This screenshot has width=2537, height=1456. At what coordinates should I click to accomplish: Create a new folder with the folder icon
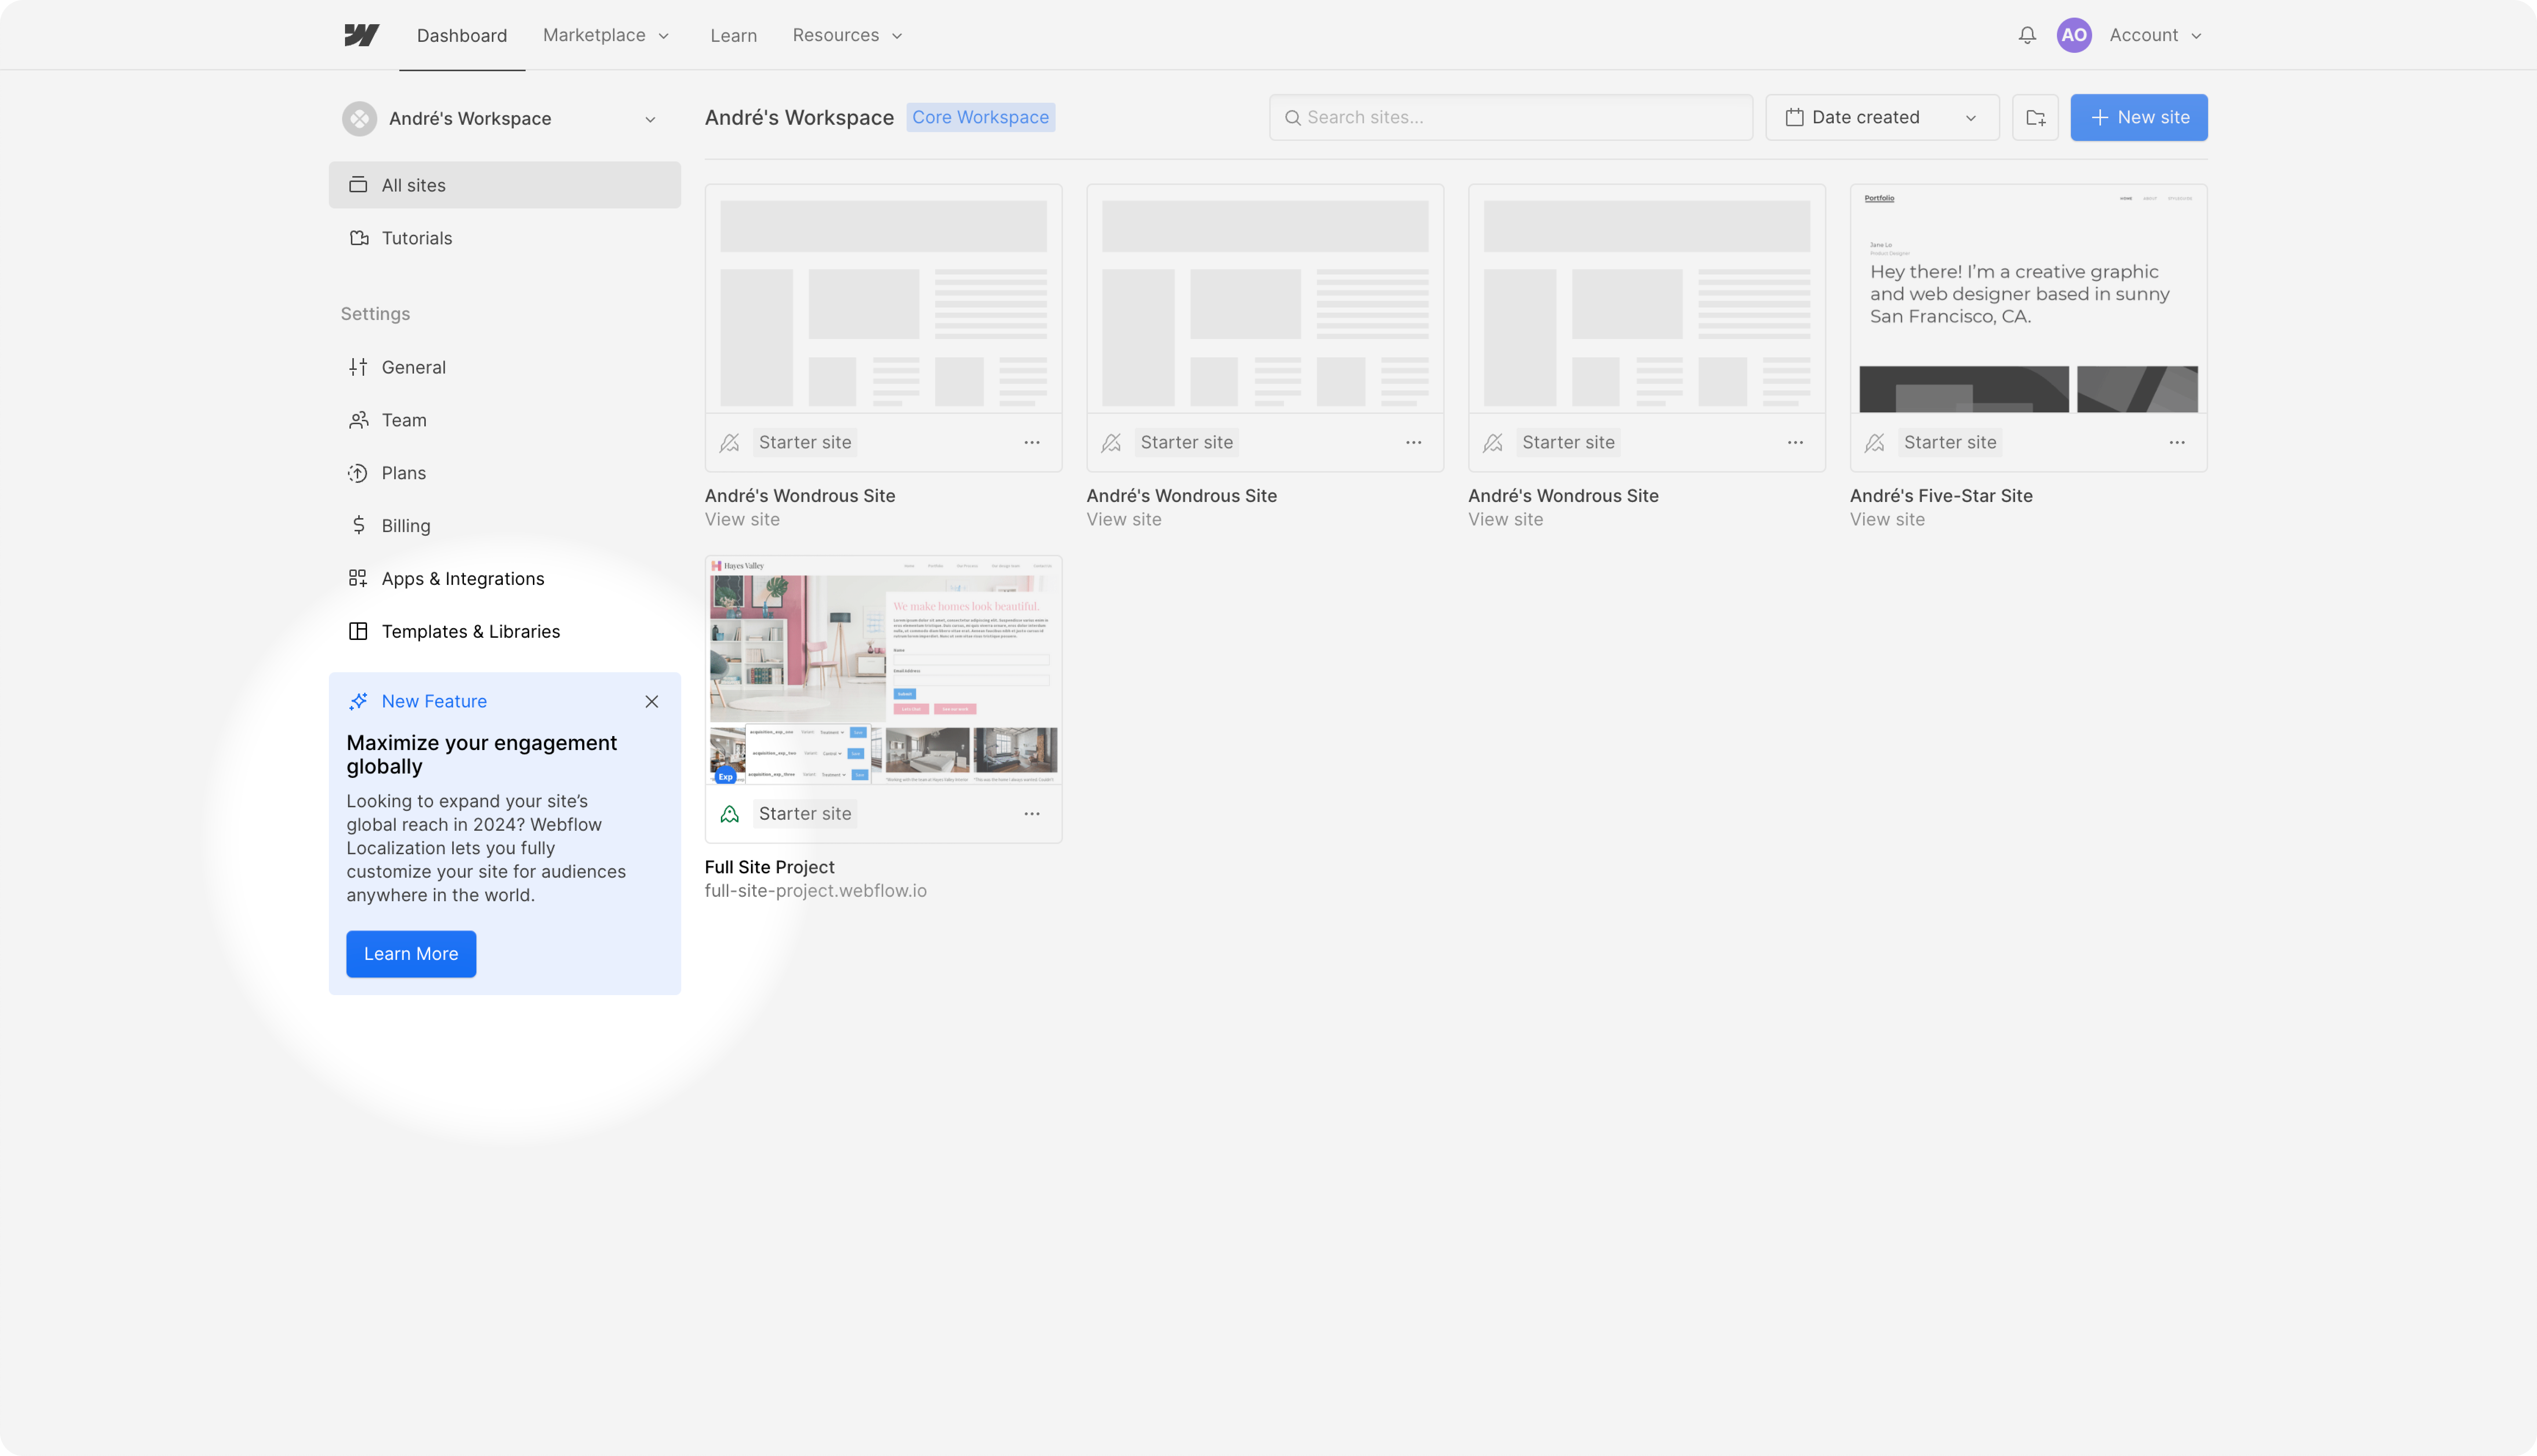coord(2035,117)
